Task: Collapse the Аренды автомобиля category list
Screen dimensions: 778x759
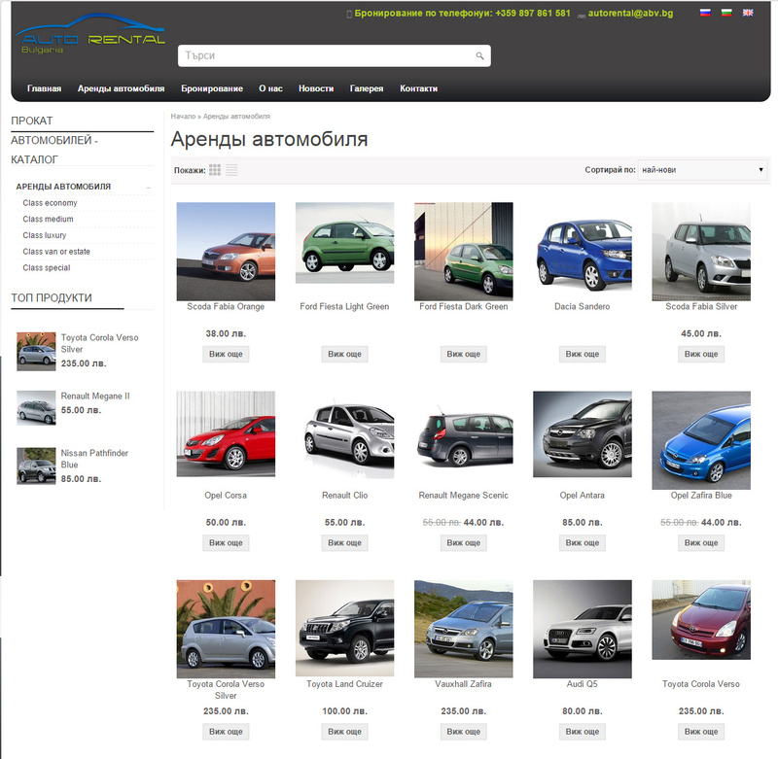Action: point(149,188)
